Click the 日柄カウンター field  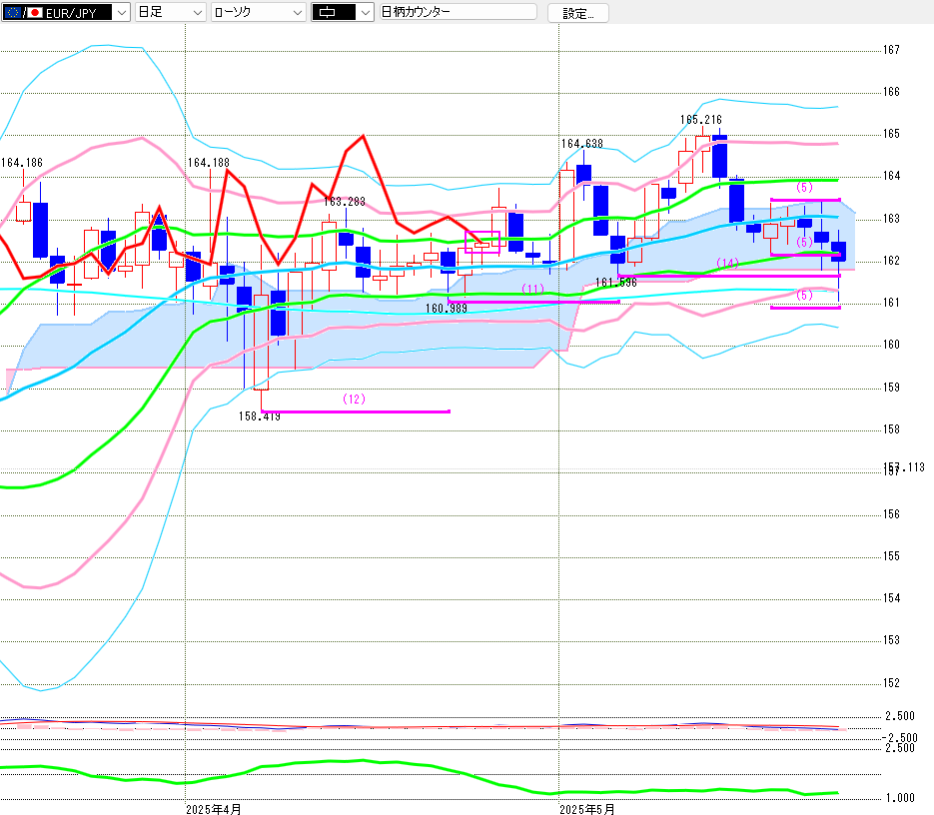(x=459, y=12)
